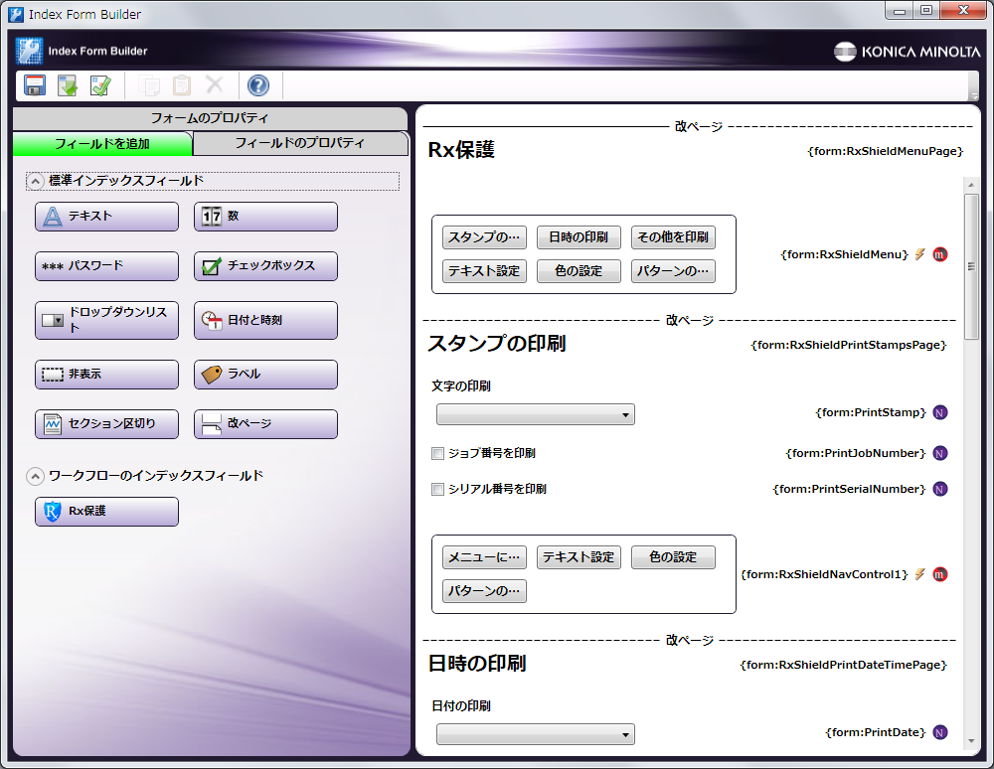Click the Paste clipboard toolbar icon
The image size is (994, 769).
point(182,84)
